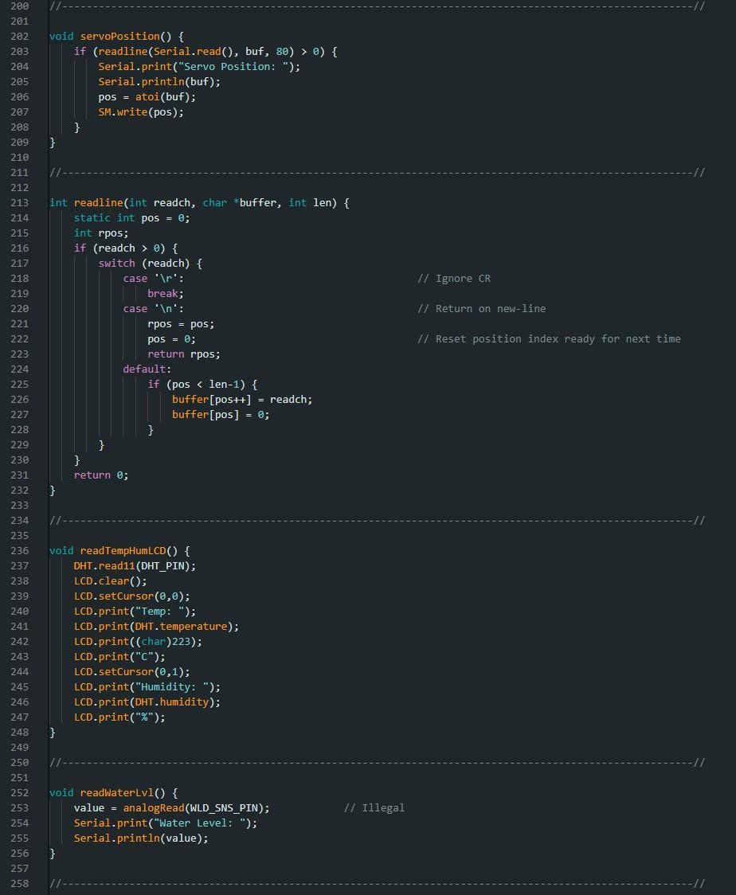Click the default case label on line 224

tap(143, 369)
